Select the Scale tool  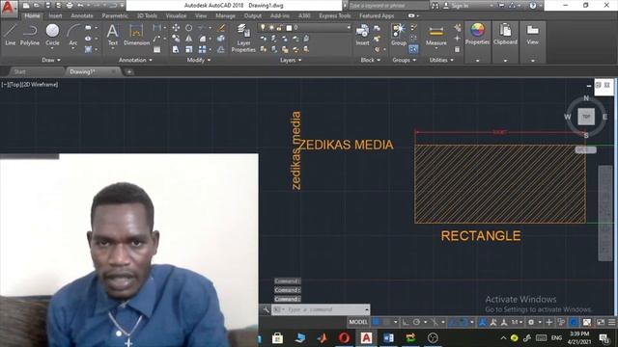[189, 49]
